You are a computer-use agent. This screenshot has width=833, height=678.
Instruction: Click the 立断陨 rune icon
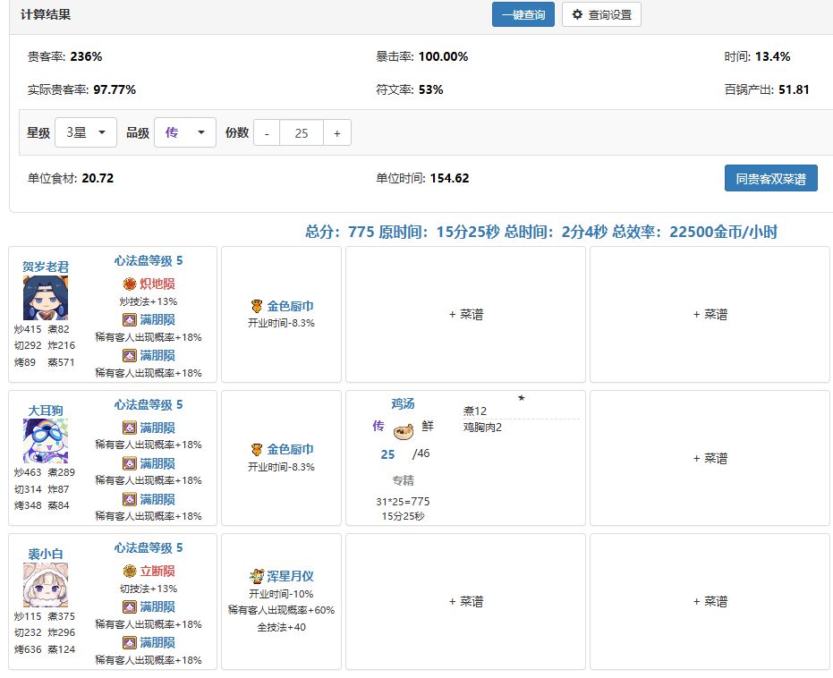130,572
